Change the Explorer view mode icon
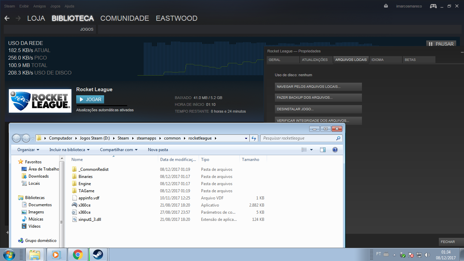Viewport: 464px width, 261px height. [304, 150]
